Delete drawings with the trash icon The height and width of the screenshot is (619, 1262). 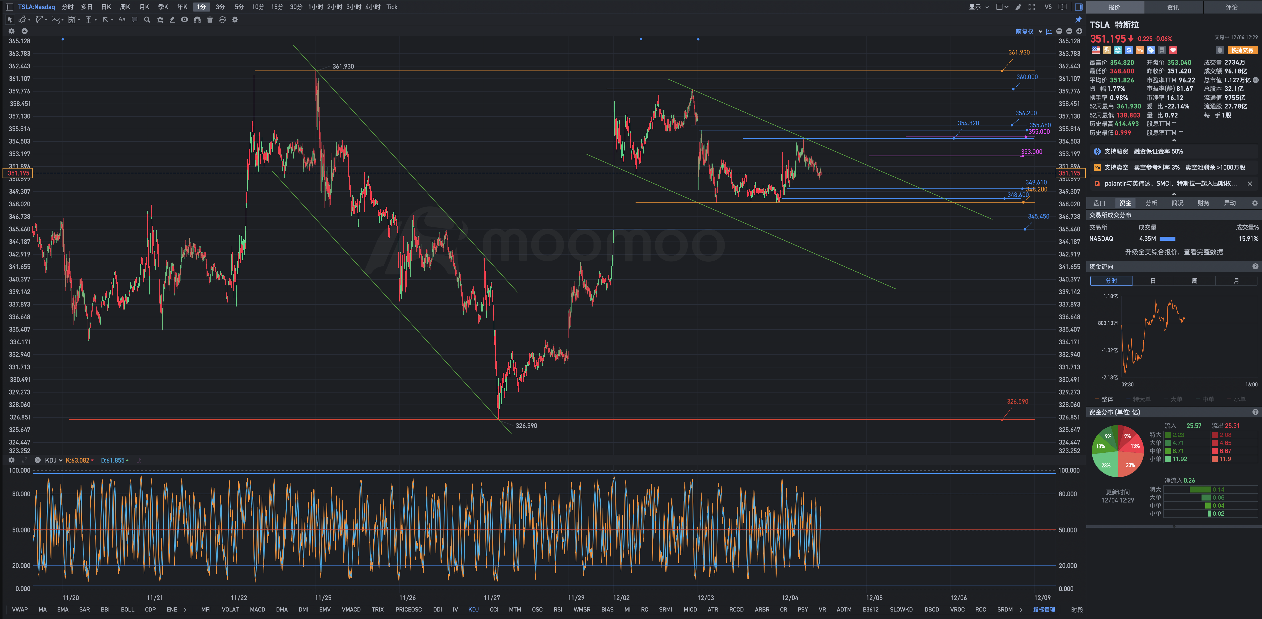pyautogui.click(x=210, y=20)
